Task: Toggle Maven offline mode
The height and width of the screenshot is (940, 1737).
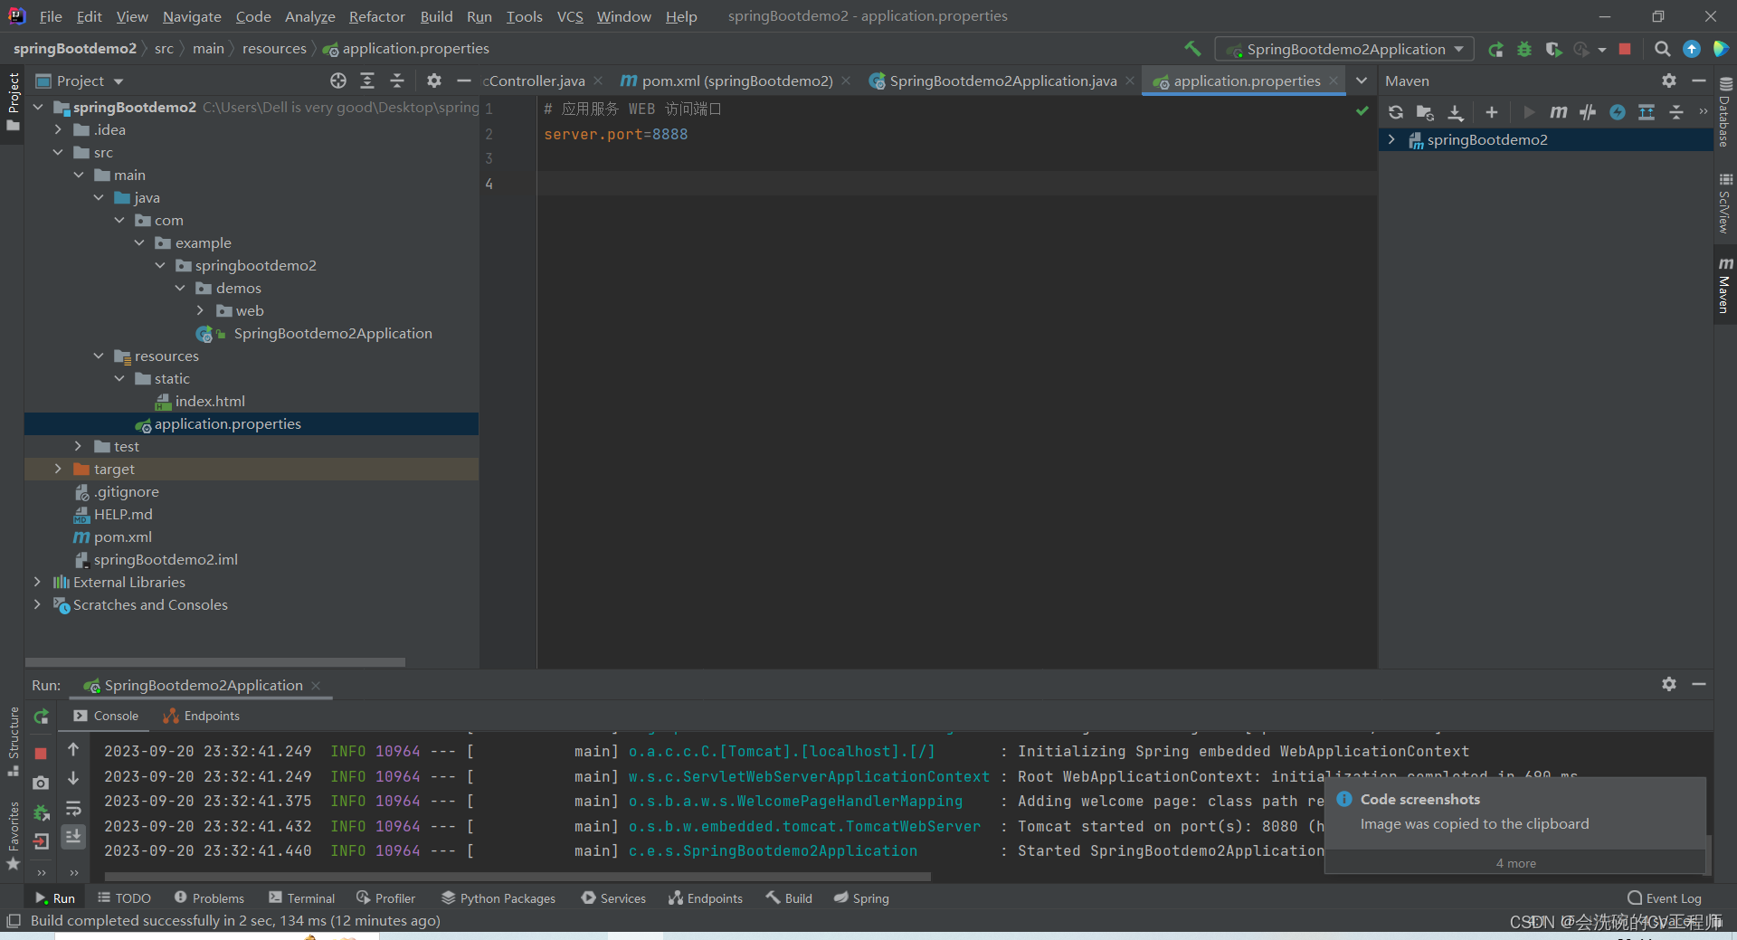Action: pos(1588,112)
